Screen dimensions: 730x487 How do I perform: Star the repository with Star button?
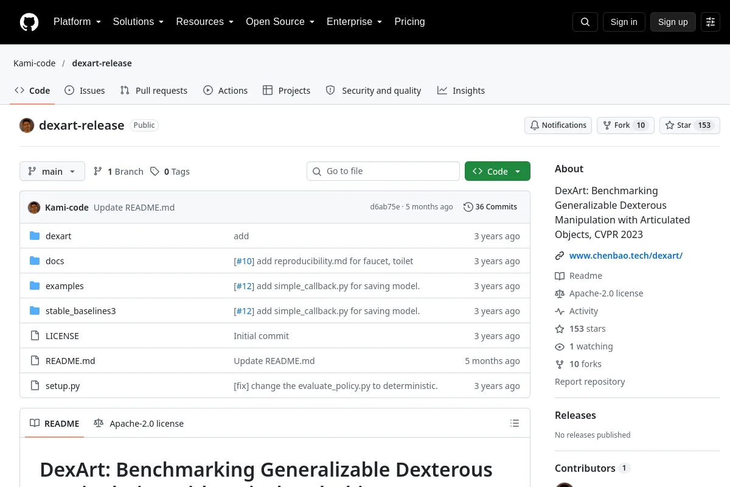(x=690, y=125)
